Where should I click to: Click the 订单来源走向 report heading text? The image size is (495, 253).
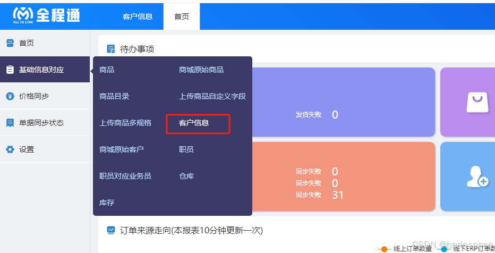191,230
